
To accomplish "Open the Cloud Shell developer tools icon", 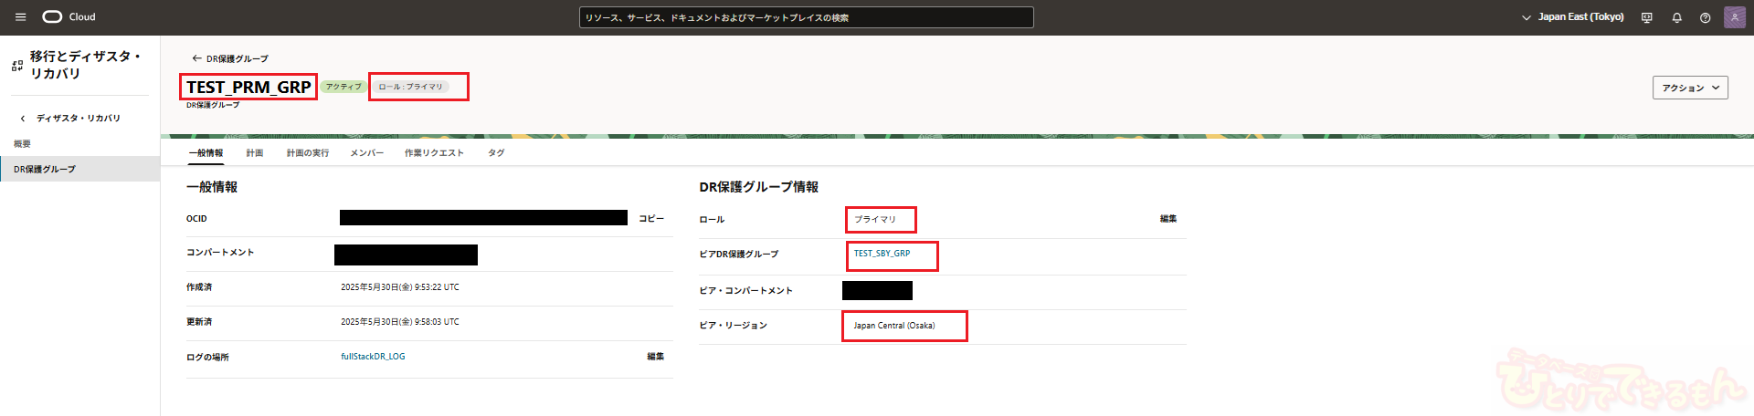I will tap(1647, 17).
